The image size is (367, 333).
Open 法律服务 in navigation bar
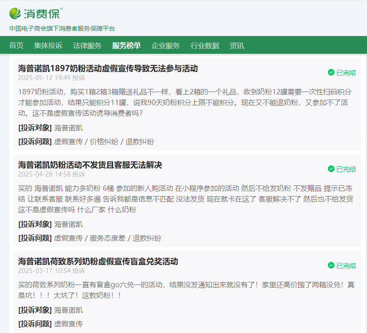(x=87, y=45)
